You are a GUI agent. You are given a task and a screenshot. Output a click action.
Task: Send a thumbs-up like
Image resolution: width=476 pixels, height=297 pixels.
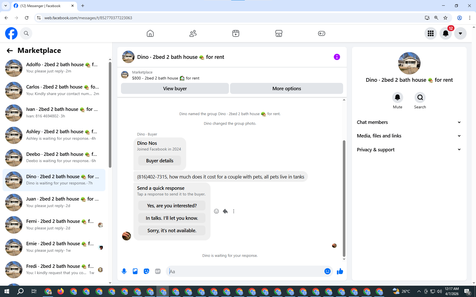point(340,272)
